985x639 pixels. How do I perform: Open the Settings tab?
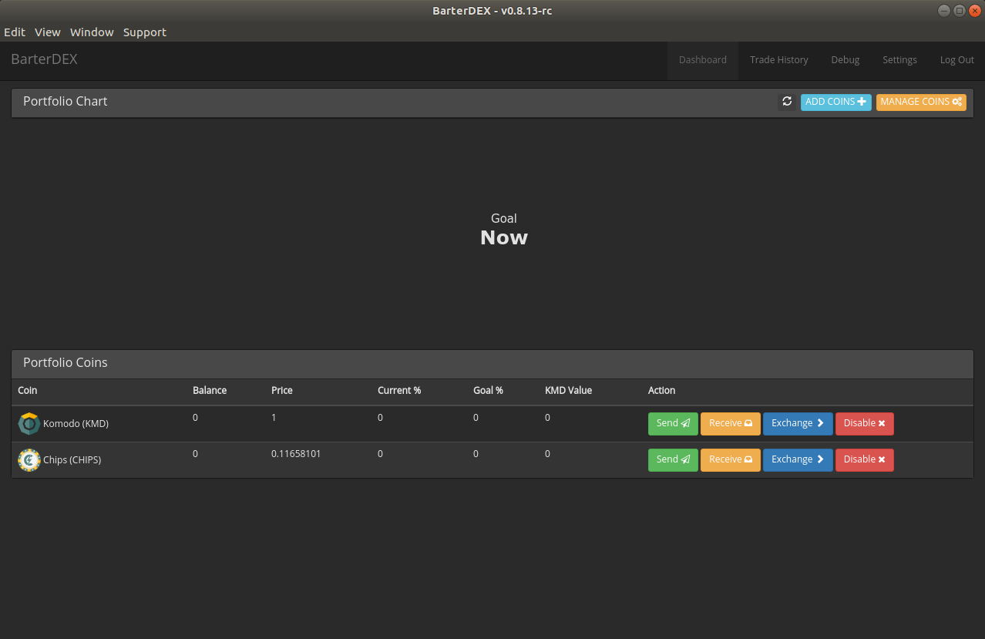pos(899,60)
